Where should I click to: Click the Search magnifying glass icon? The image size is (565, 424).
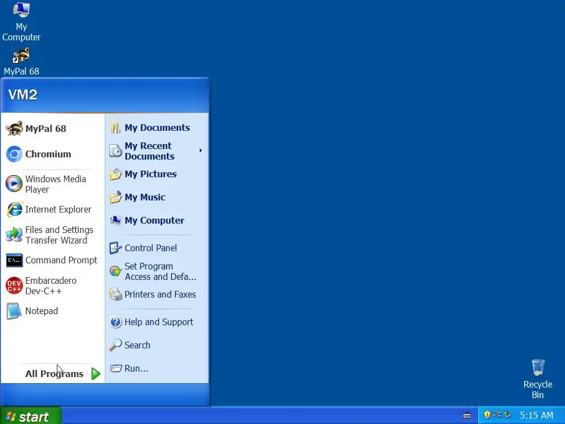pos(115,345)
